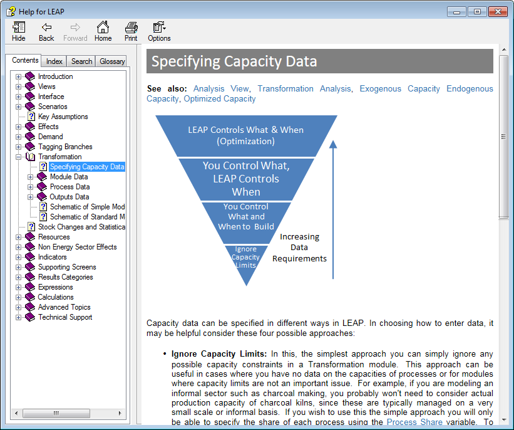Expand the Scenarios tree node
This screenshot has height=430, width=514.
[18, 107]
